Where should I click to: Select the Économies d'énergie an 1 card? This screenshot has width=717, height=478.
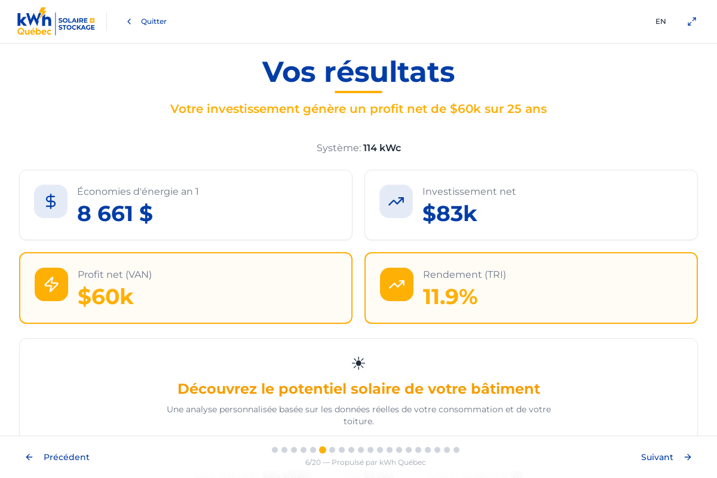[186, 205]
